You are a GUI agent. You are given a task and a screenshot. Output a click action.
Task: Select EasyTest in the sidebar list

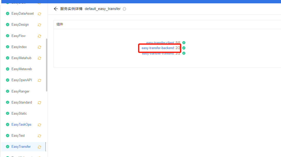click(18, 136)
